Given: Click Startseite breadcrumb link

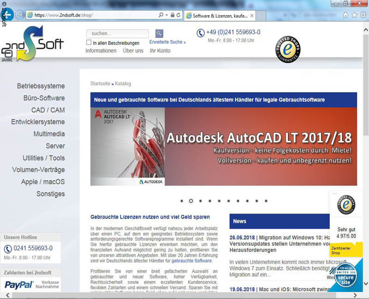Looking at the screenshot, I should tap(100, 84).
